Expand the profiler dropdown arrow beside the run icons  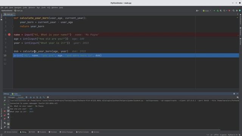point(226,11)
